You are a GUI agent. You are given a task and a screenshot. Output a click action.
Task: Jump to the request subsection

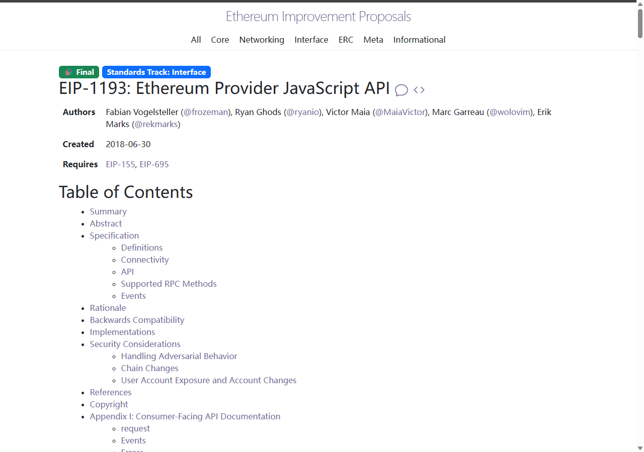135,428
